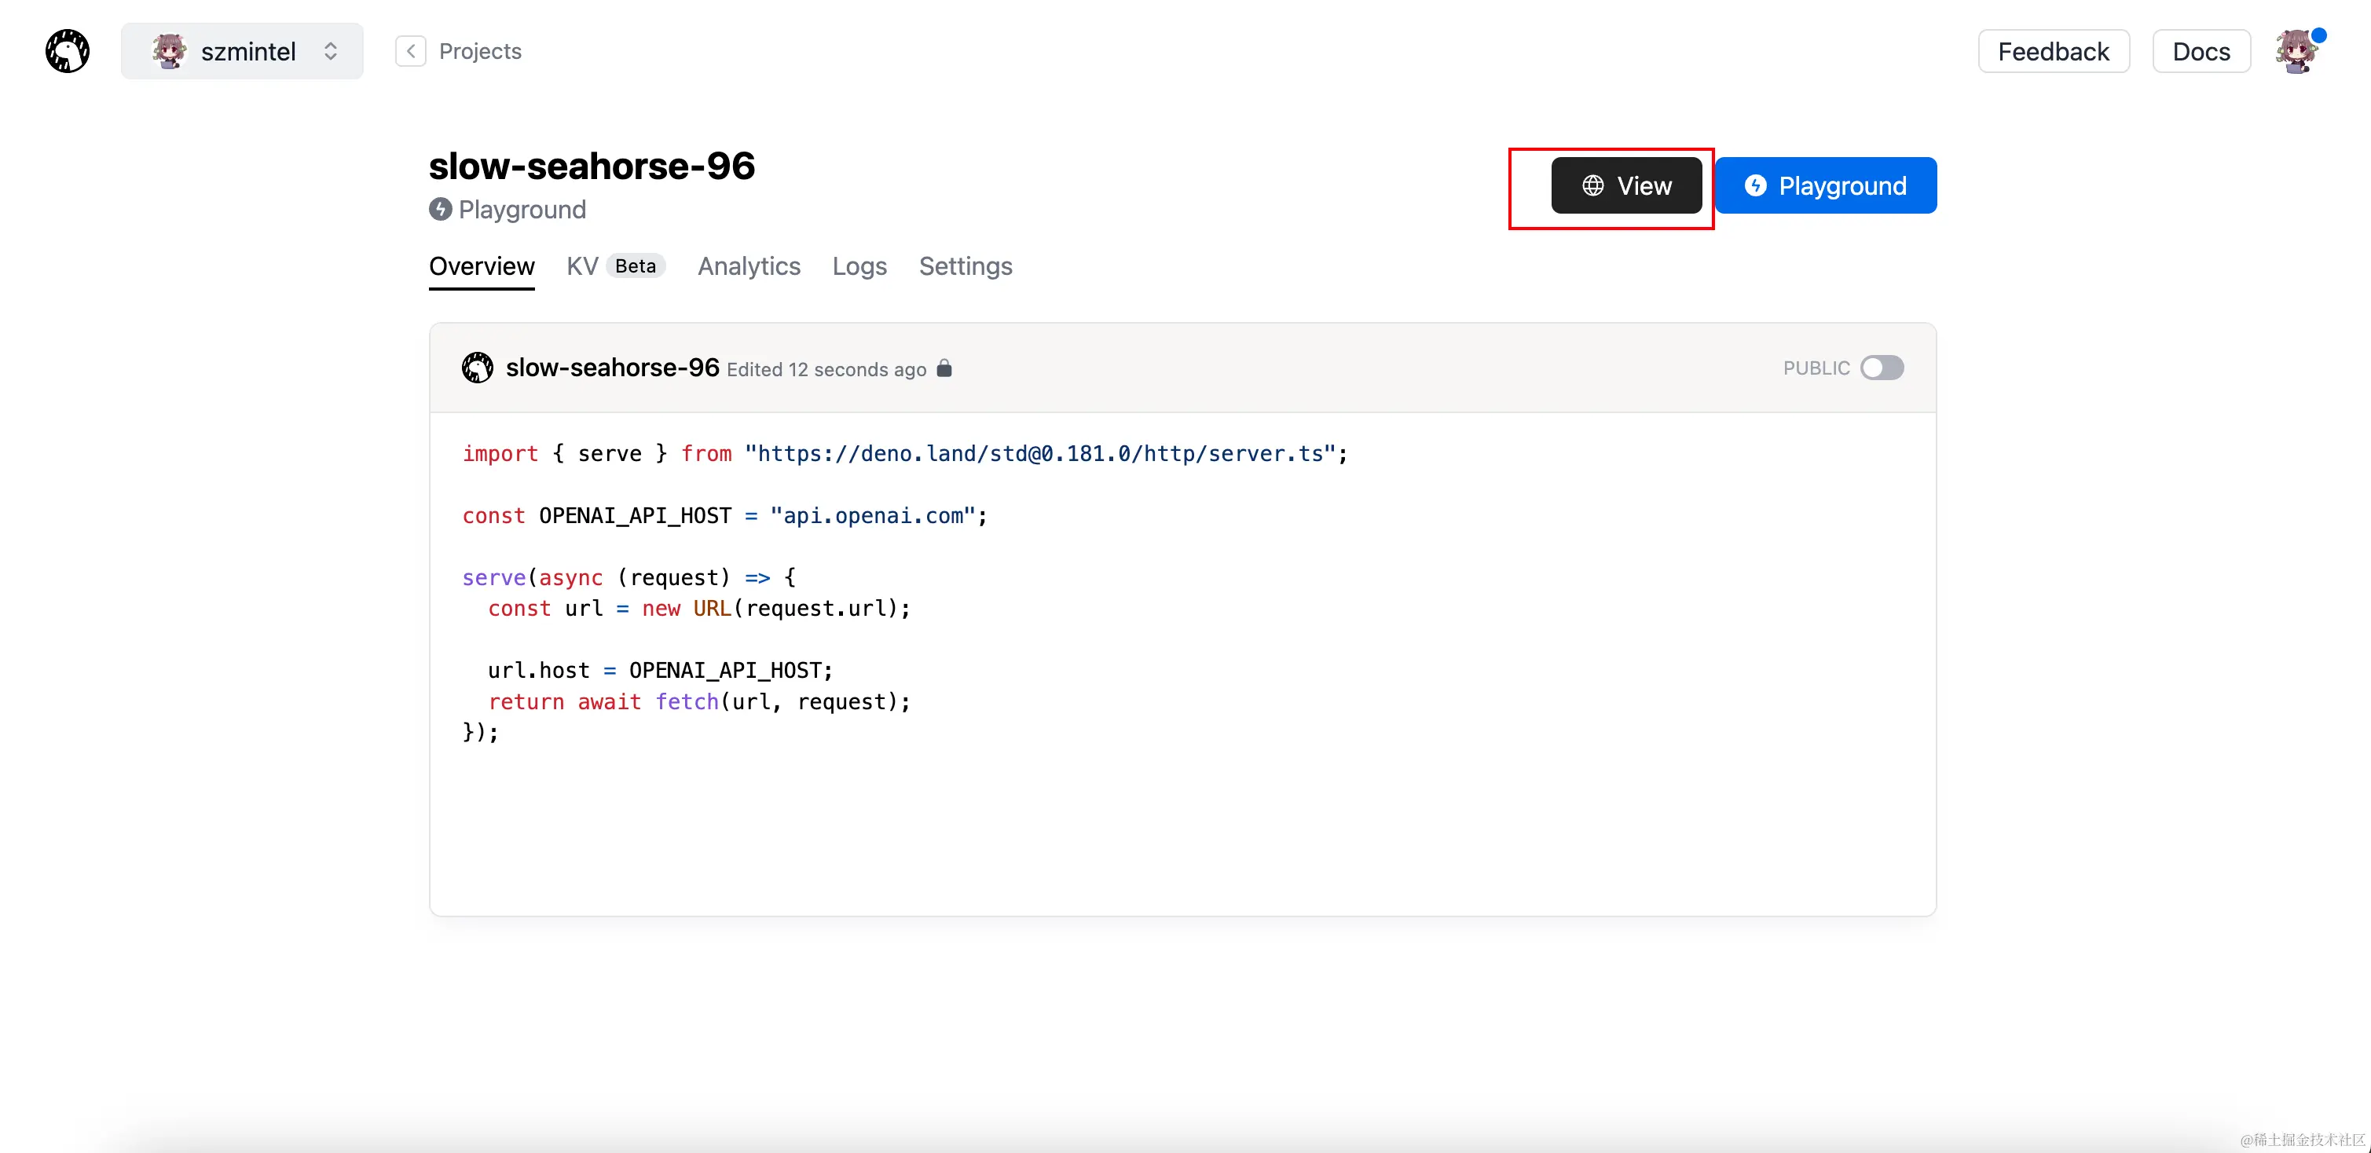This screenshot has height=1153, width=2371.
Task: Toggle the PUBLIC switch on
Action: click(x=1882, y=367)
